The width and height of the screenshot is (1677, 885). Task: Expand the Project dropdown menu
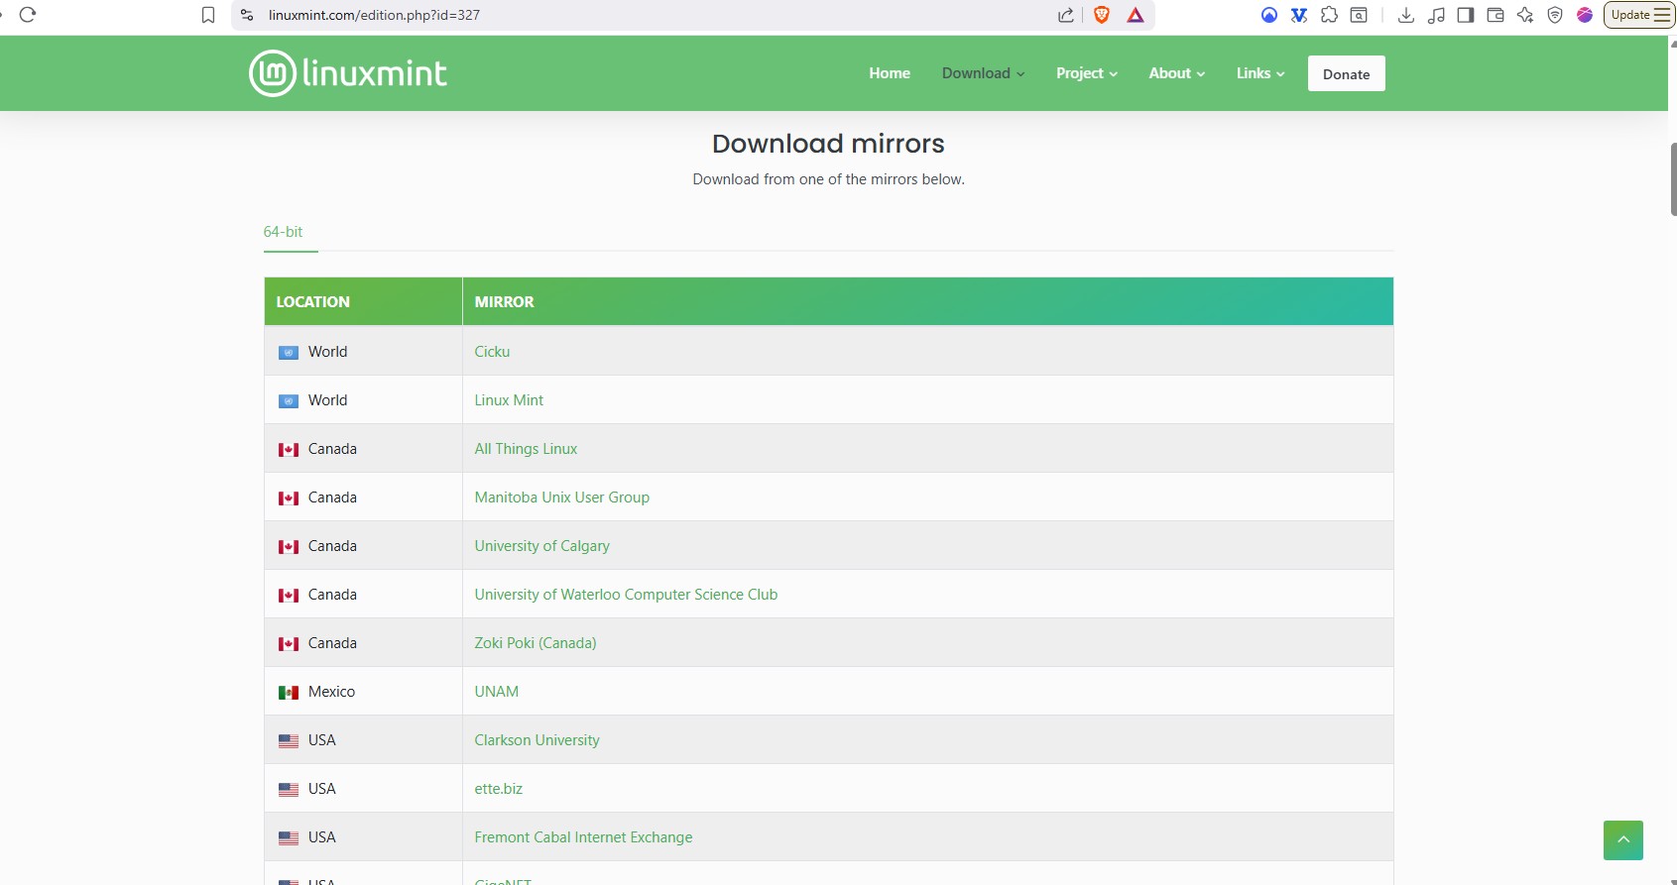pos(1086,73)
